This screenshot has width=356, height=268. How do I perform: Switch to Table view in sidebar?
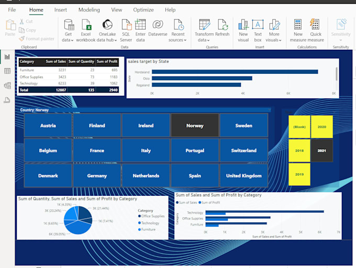point(7,71)
